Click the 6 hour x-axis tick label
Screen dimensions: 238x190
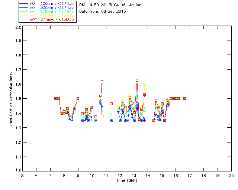(36, 176)
